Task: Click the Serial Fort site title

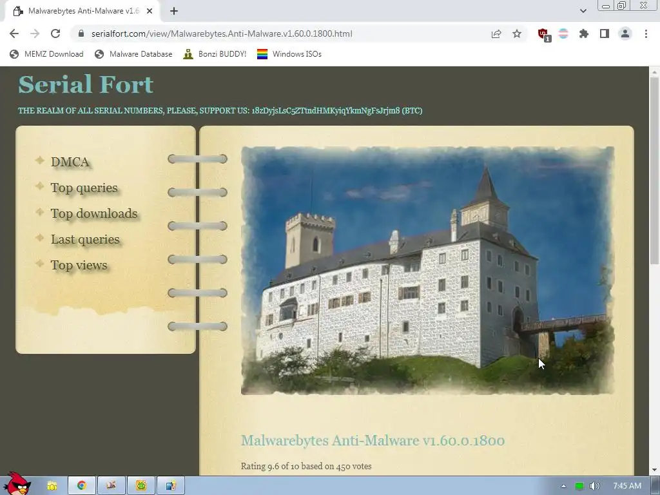Action: click(86, 84)
